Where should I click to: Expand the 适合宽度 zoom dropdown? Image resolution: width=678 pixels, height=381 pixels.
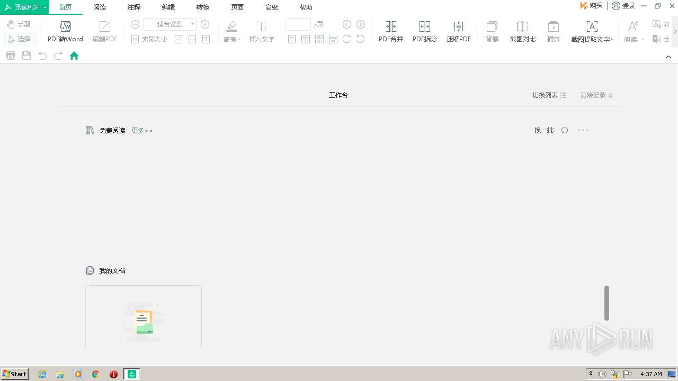point(192,24)
